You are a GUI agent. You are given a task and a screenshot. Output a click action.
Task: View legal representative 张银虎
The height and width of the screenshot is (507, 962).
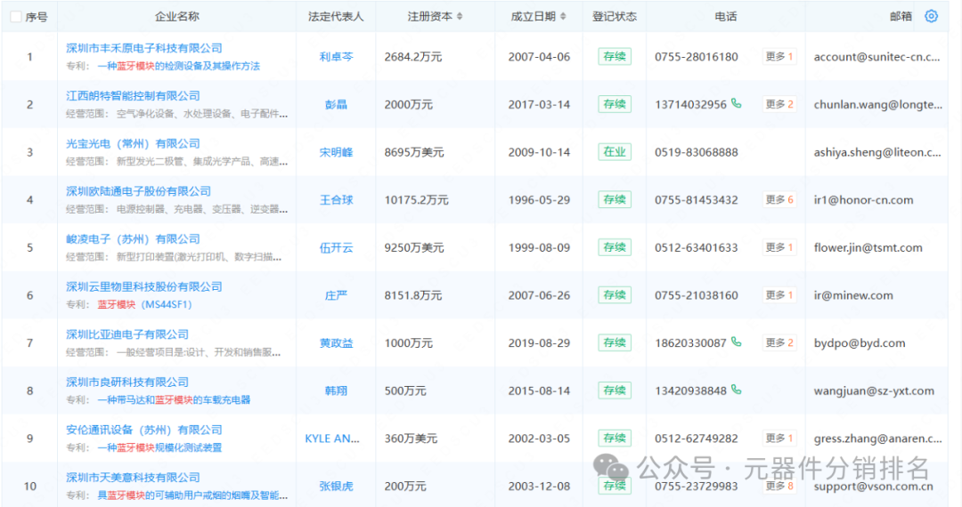click(x=336, y=487)
